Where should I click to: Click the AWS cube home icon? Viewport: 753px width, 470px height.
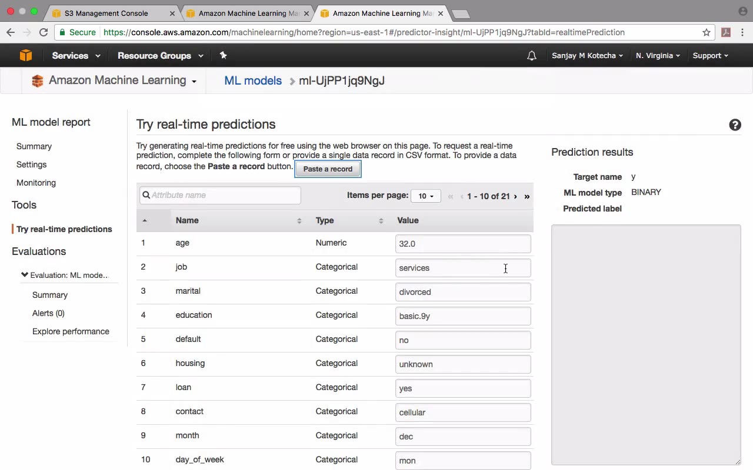pos(26,56)
